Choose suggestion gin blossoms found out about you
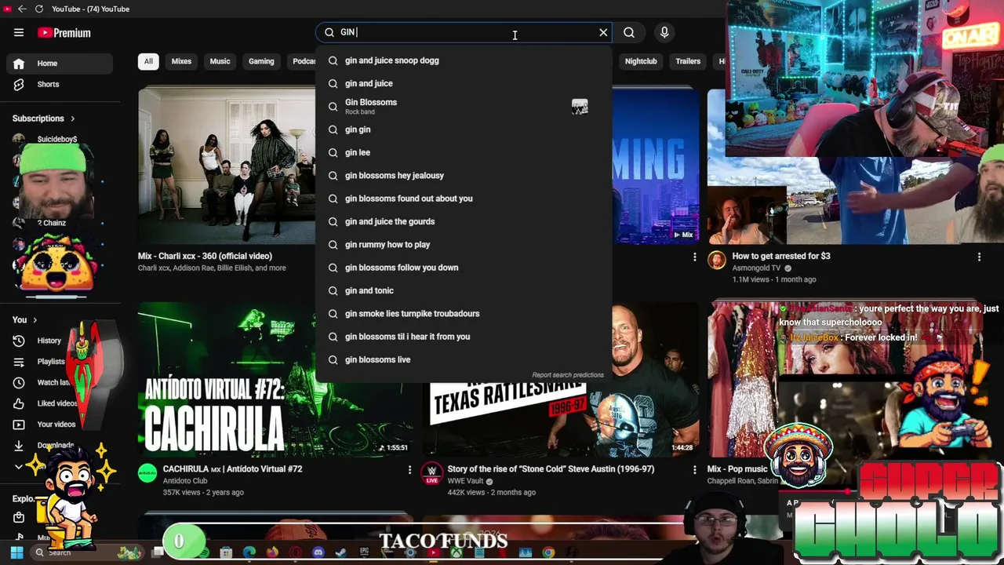This screenshot has width=1004, height=565. click(x=464, y=199)
